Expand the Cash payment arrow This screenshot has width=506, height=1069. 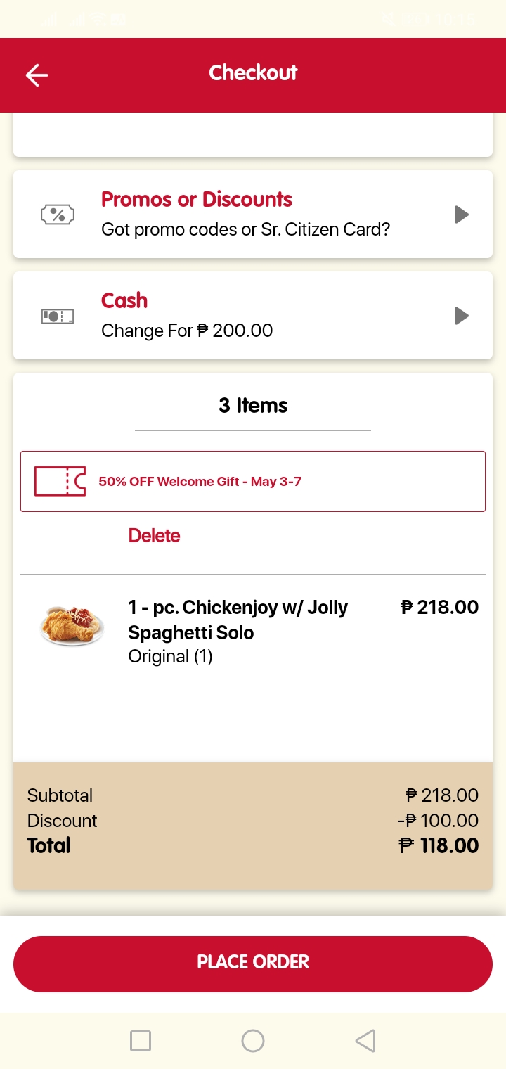coord(461,316)
